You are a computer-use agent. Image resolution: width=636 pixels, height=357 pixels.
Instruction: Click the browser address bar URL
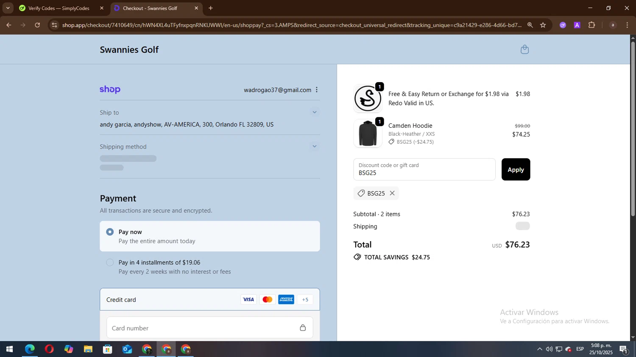click(x=292, y=25)
